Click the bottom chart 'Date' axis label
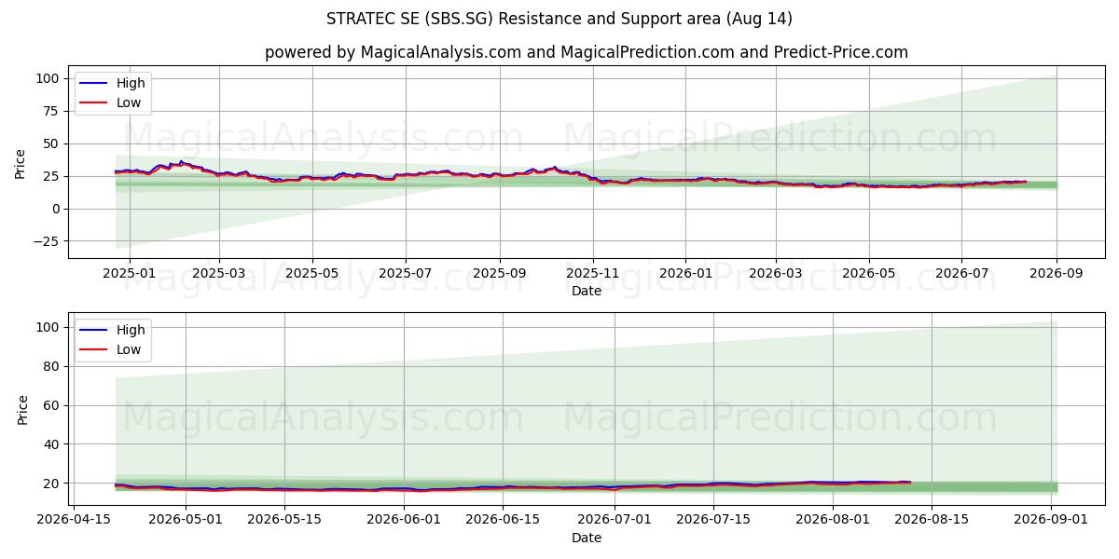 coord(587,538)
